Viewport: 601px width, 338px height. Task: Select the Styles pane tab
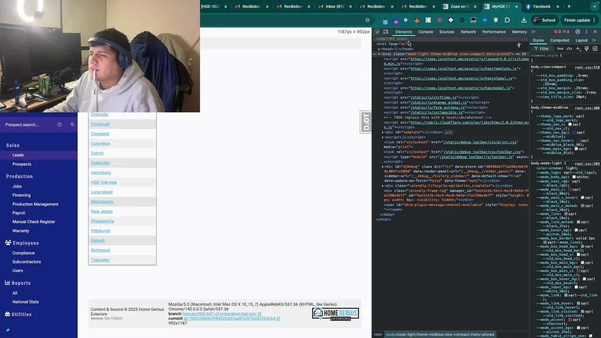point(538,40)
